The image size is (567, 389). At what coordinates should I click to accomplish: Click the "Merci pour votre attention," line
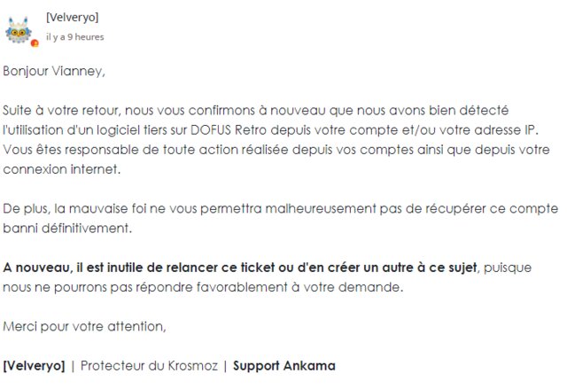pos(84,326)
